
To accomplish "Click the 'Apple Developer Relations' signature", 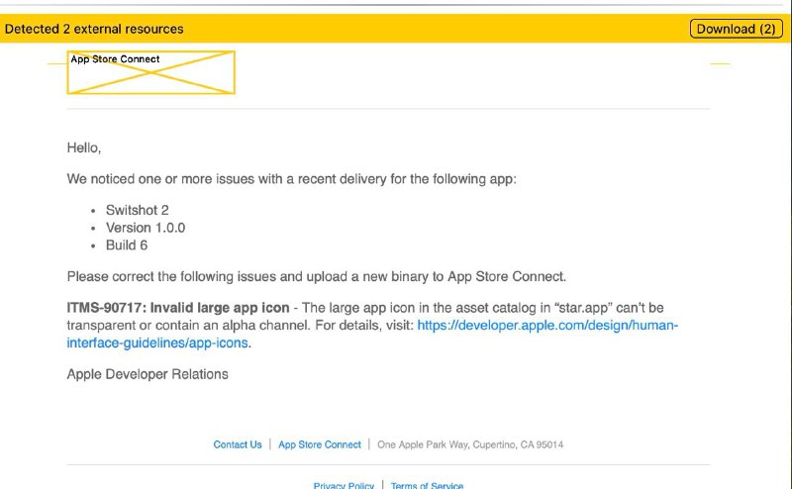I will point(148,374).
